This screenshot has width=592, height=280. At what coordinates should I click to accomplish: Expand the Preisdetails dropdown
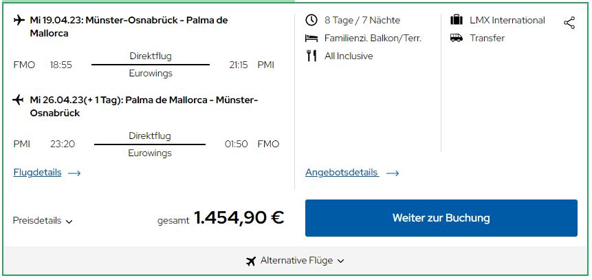(43, 221)
